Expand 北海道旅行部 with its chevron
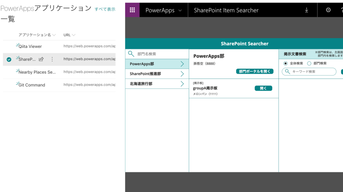 [x=182, y=84]
